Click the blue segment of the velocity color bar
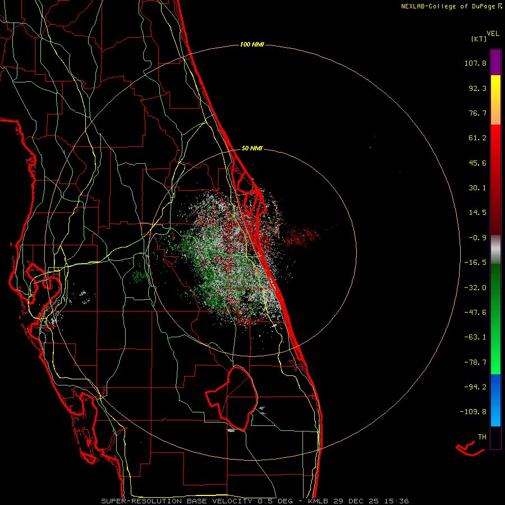The width and height of the screenshot is (505, 505). pyautogui.click(x=495, y=400)
